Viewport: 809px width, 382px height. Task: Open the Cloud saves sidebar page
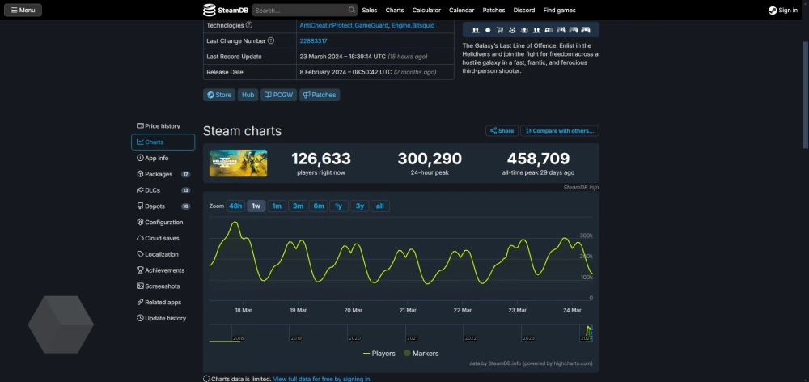162,238
